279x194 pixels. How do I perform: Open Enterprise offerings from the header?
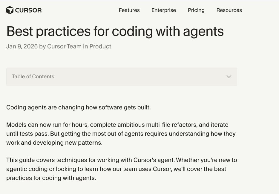pyautogui.click(x=164, y=10)
